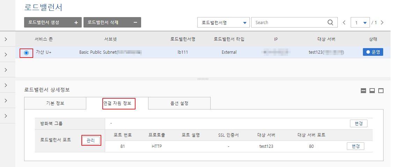Screen dimensions: 394x167
Task: Open the page number dropdown
Action: tap(360, 22)
